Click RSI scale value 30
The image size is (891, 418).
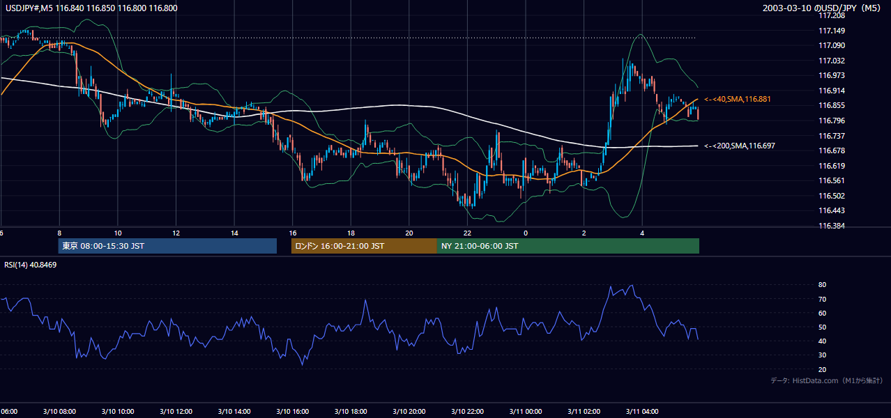[x=822, y=355]
